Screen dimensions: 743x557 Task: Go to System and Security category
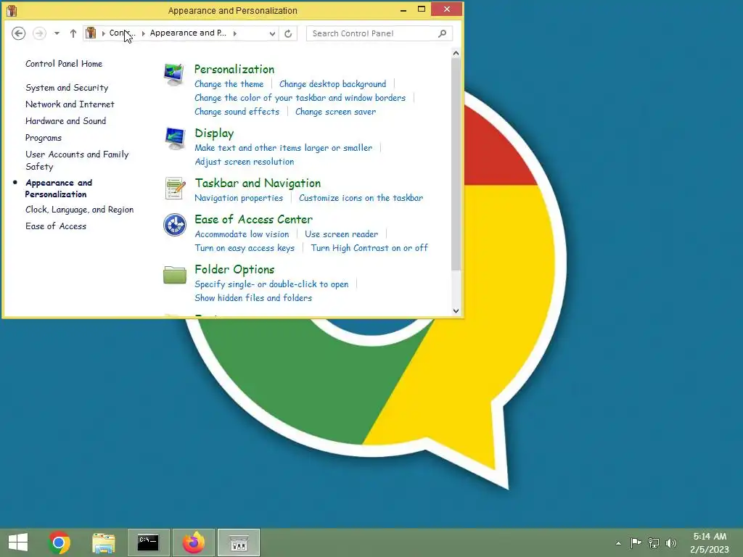click(x=67, y=88)
